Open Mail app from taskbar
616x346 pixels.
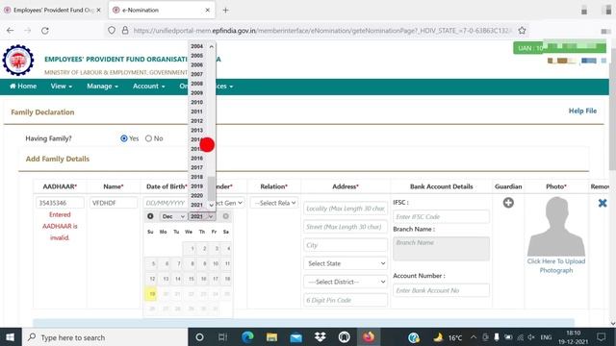point(295,337)
